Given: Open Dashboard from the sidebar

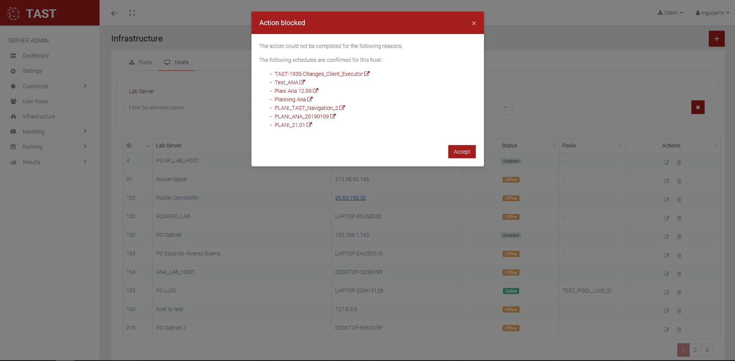Looking at the screenshot, I should (35, 56).
